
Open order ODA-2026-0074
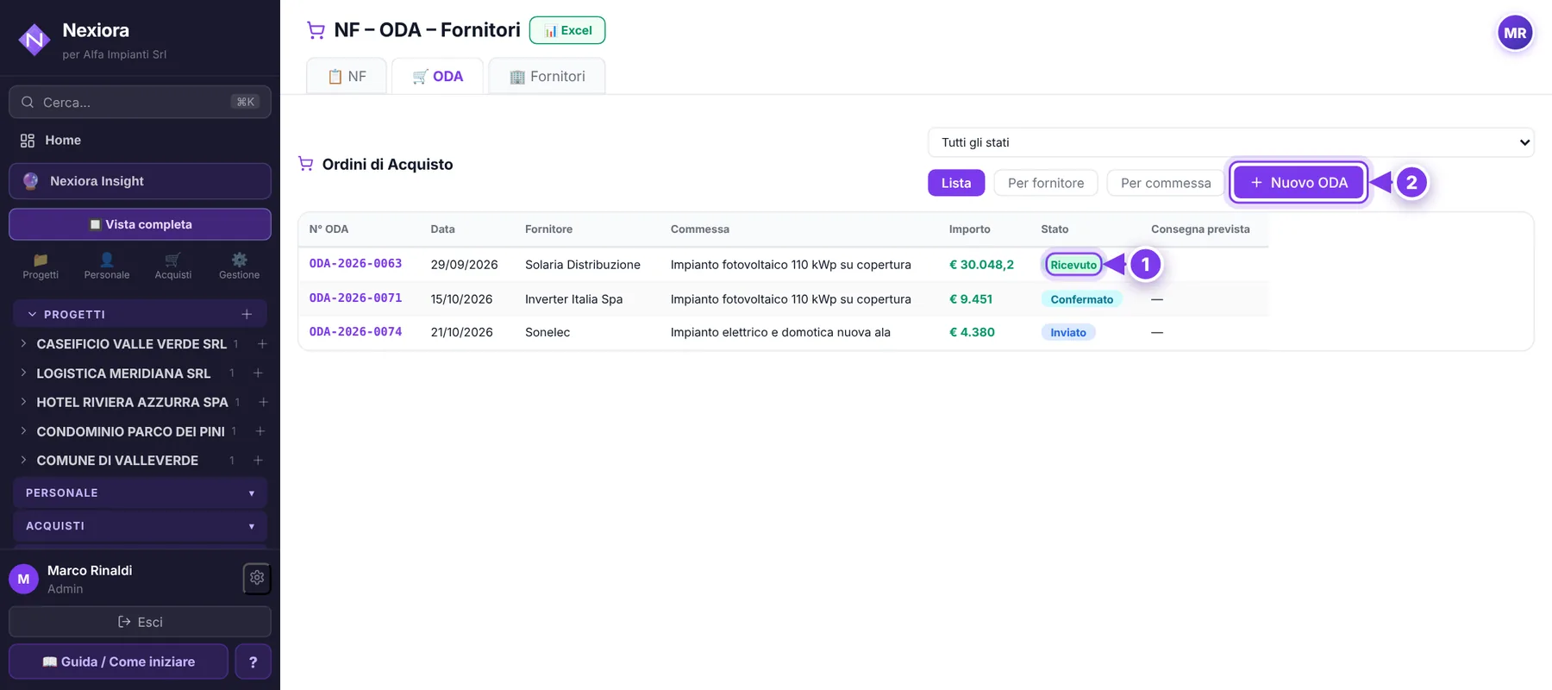point(355,332)
